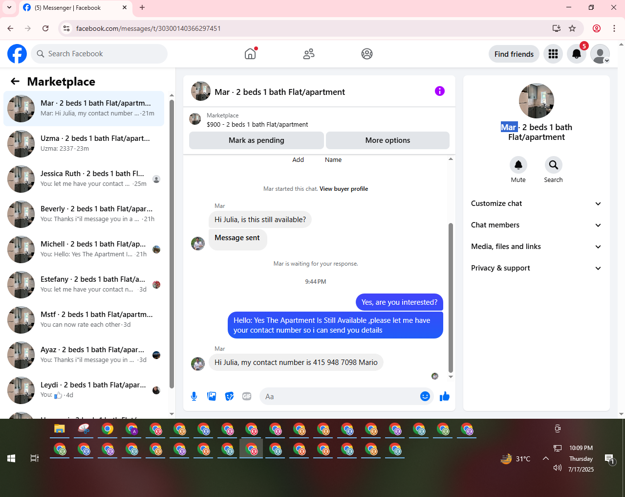
Task: Click the listing thumbnail in right panel
Action: (537, 101)
